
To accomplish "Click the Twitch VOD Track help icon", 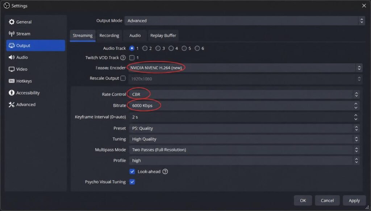I will 123,58.
